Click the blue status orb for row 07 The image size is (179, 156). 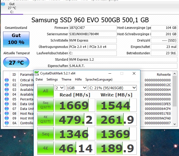[x=7, y=109]
